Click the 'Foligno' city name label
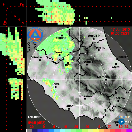The width and height of the screenshot is (132, 132). click(x=61, y=38)
